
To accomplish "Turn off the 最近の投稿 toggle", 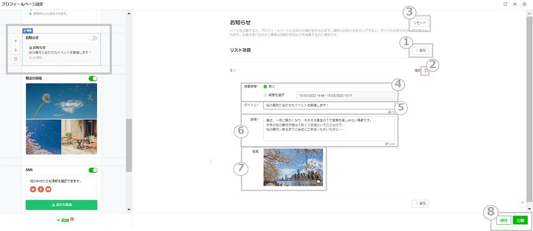I will click(93, 78).
